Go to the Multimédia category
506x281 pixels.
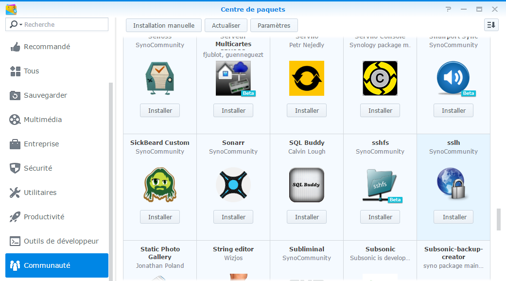pyautogui.click(x=57, y=120)
